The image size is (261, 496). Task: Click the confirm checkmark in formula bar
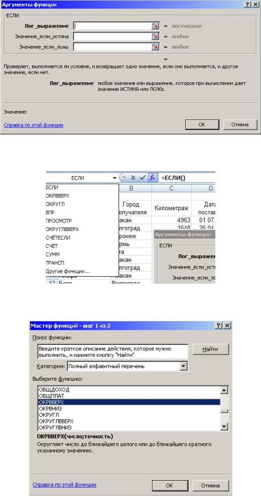pyautogui.click(x=142, y=178)
